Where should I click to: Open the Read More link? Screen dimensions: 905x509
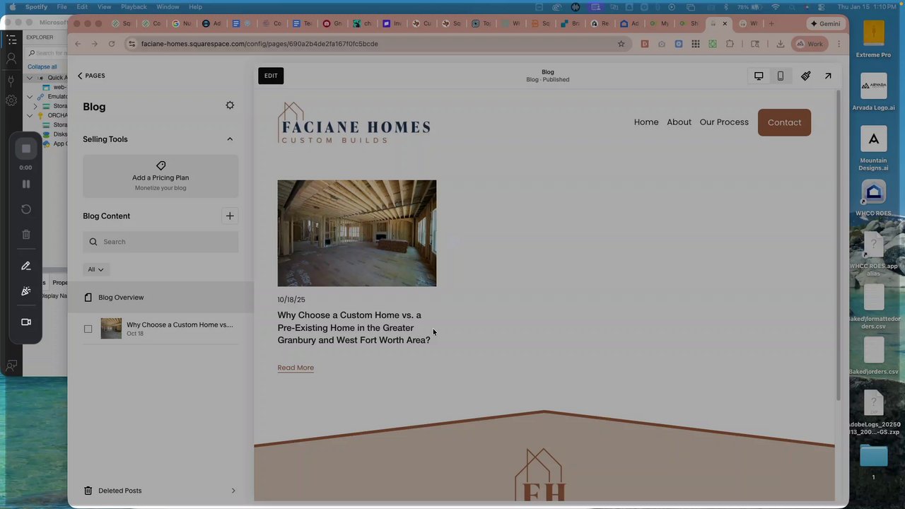point(296,368)
